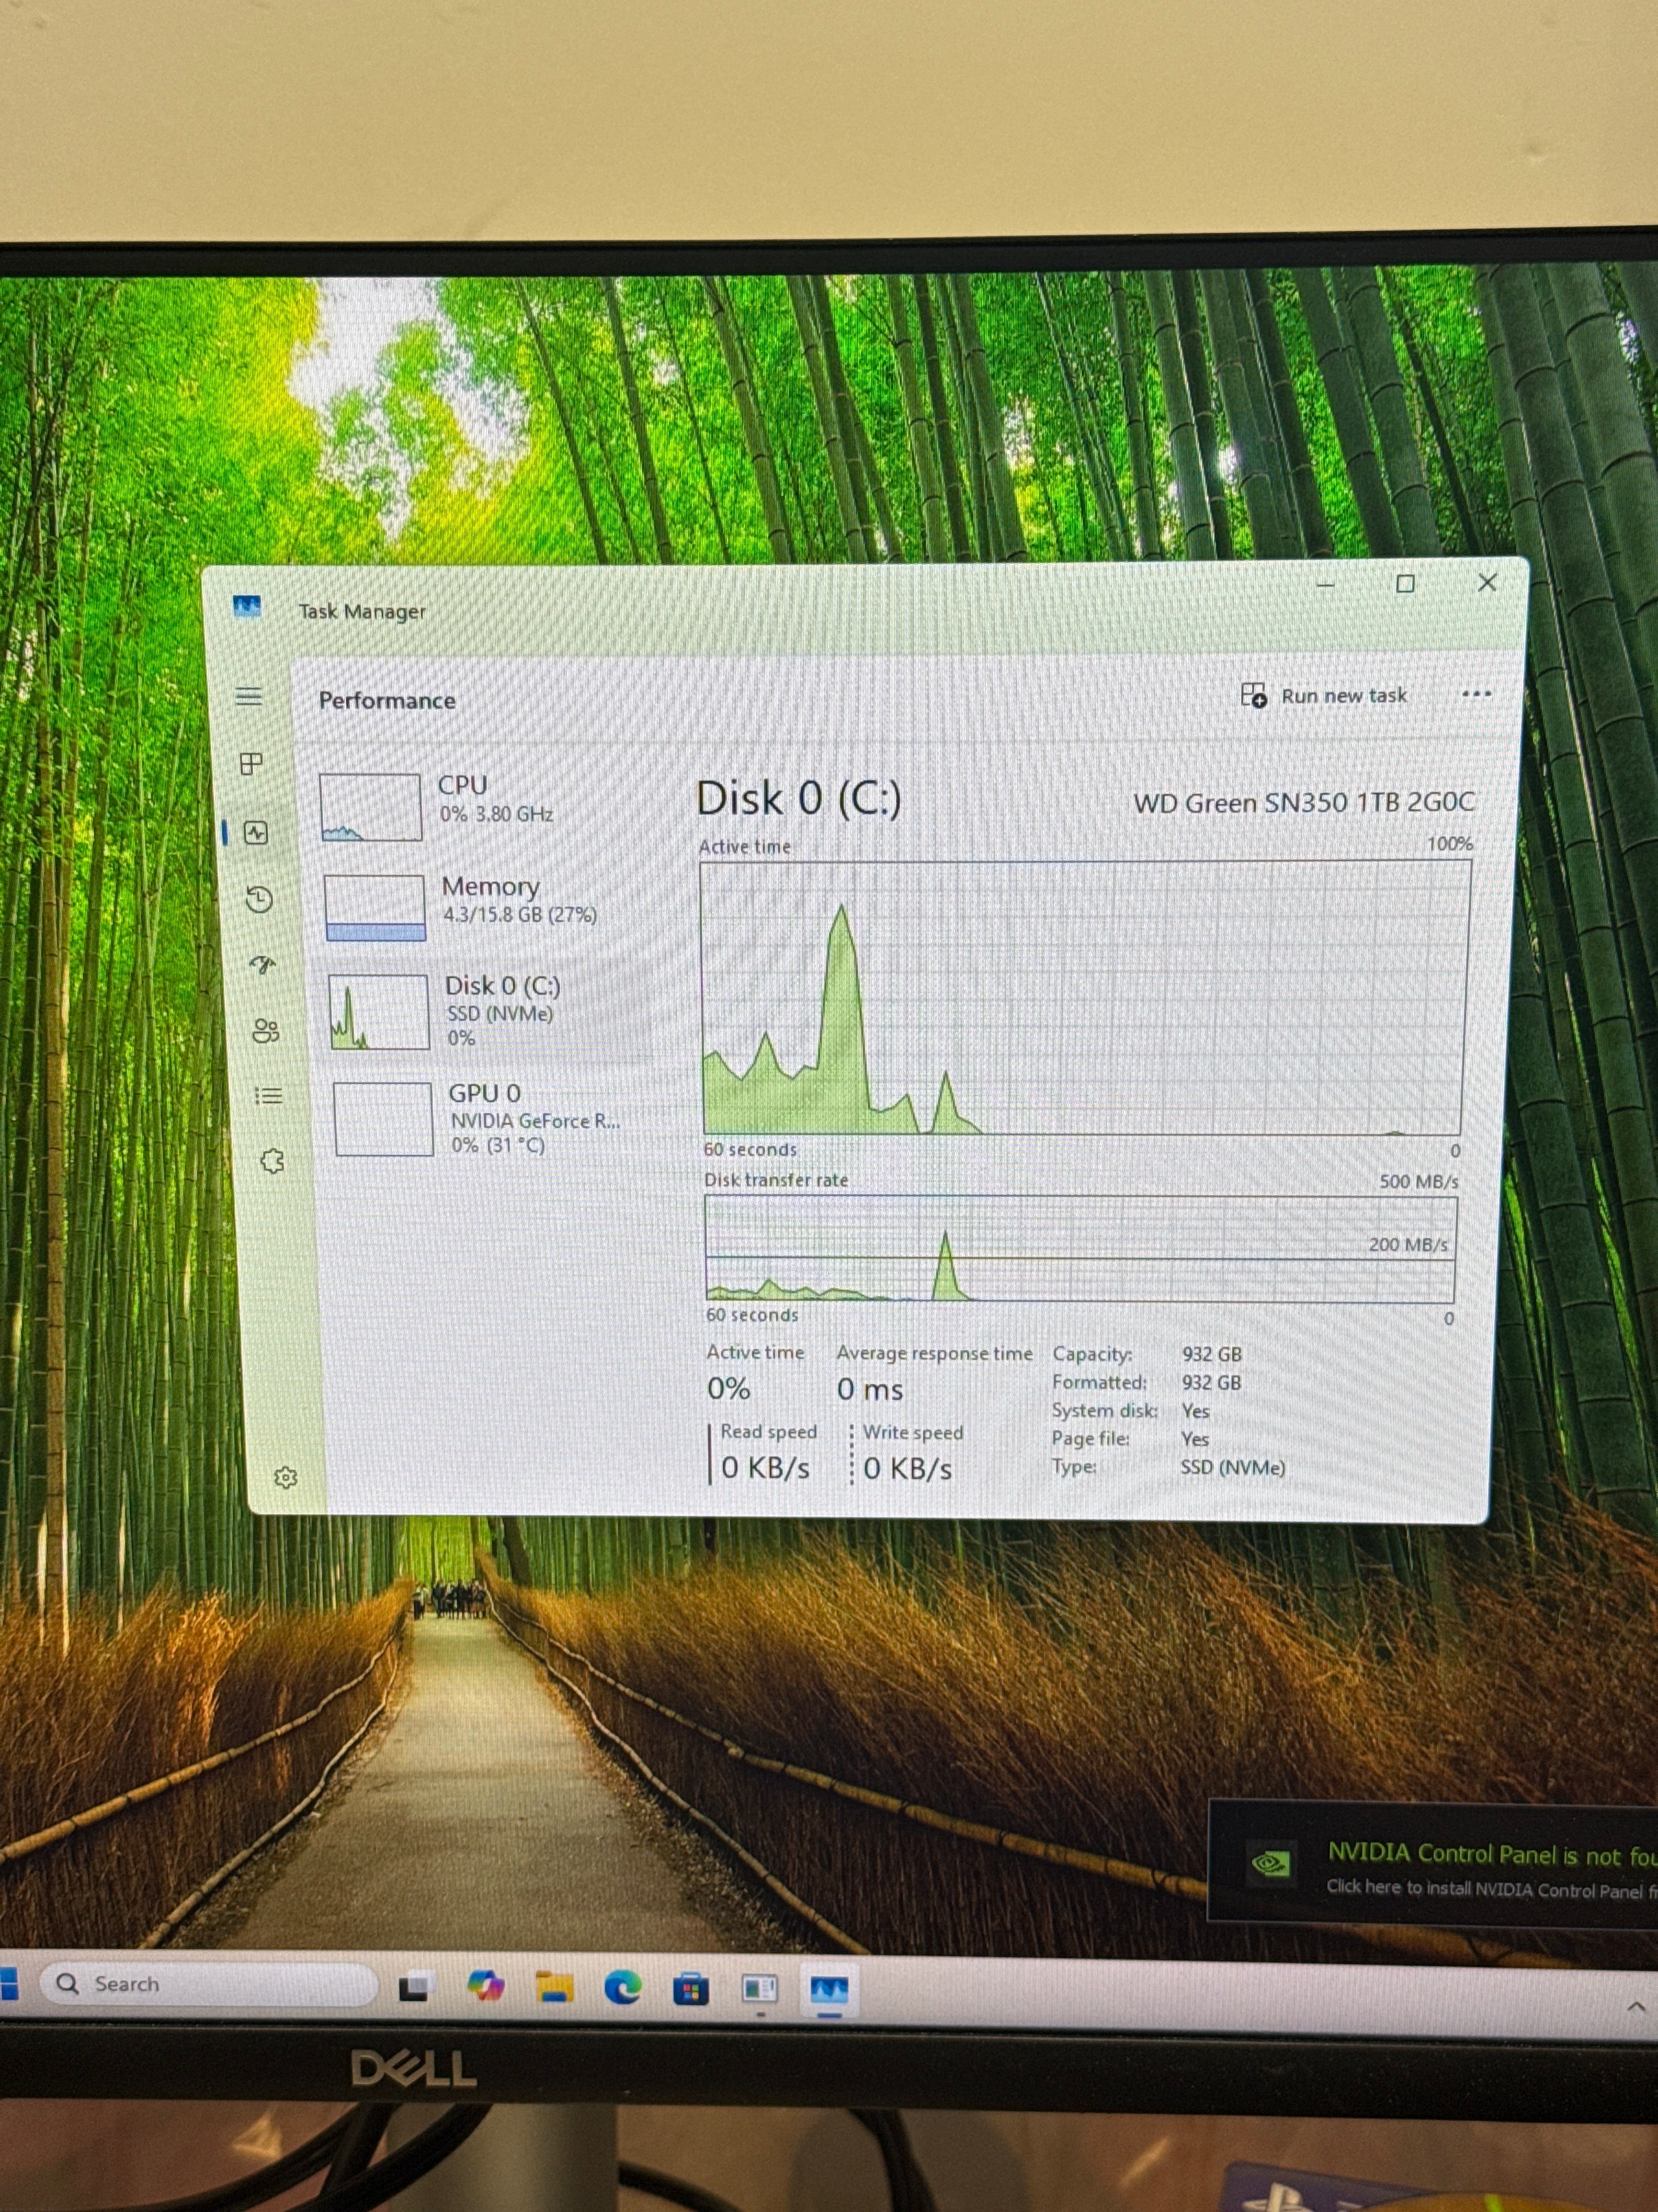Open Task Manager settings gear icon
The width and height of the screenshot is (1658, 2212).
(286, 1477)
